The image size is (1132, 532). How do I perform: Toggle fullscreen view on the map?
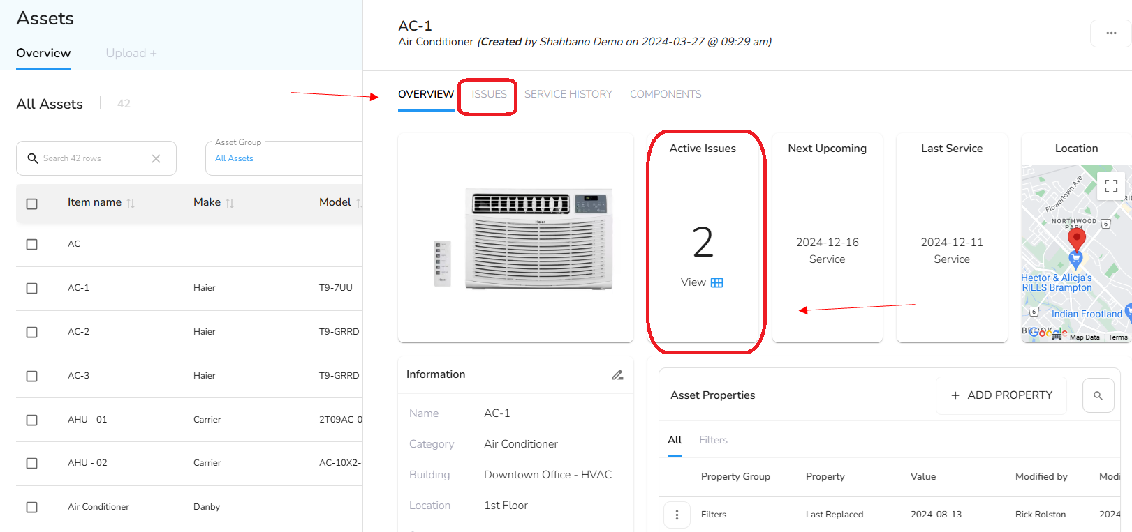pyautogui.click(x=1111, y=186)
